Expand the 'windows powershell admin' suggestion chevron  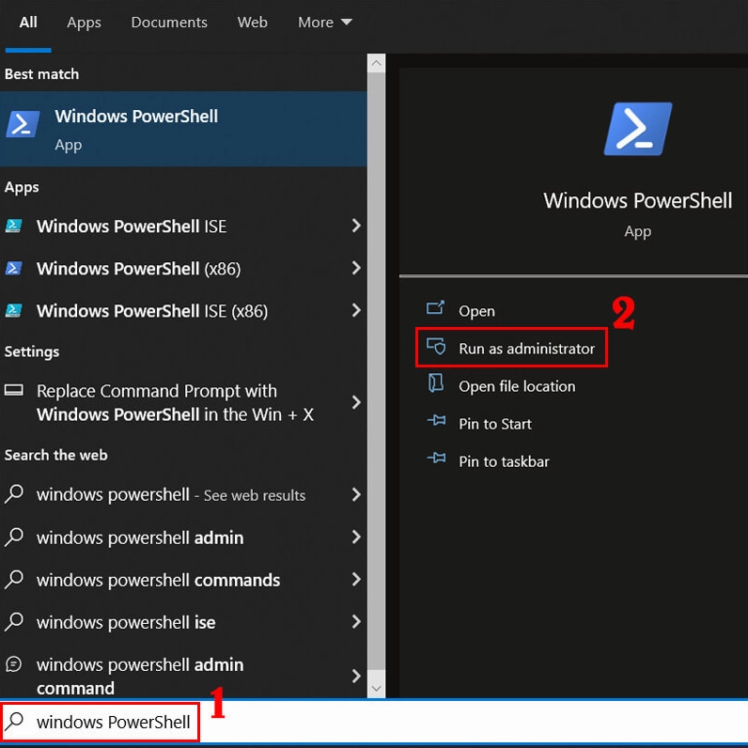click(356, 538)
